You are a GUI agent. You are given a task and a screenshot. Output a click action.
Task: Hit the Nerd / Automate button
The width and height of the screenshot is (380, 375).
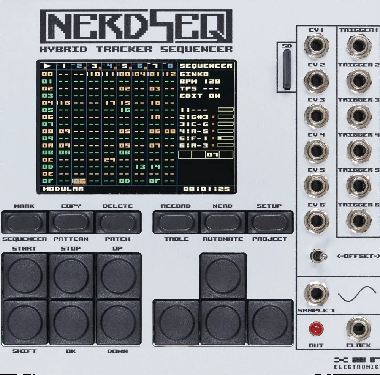click(222, 222)
